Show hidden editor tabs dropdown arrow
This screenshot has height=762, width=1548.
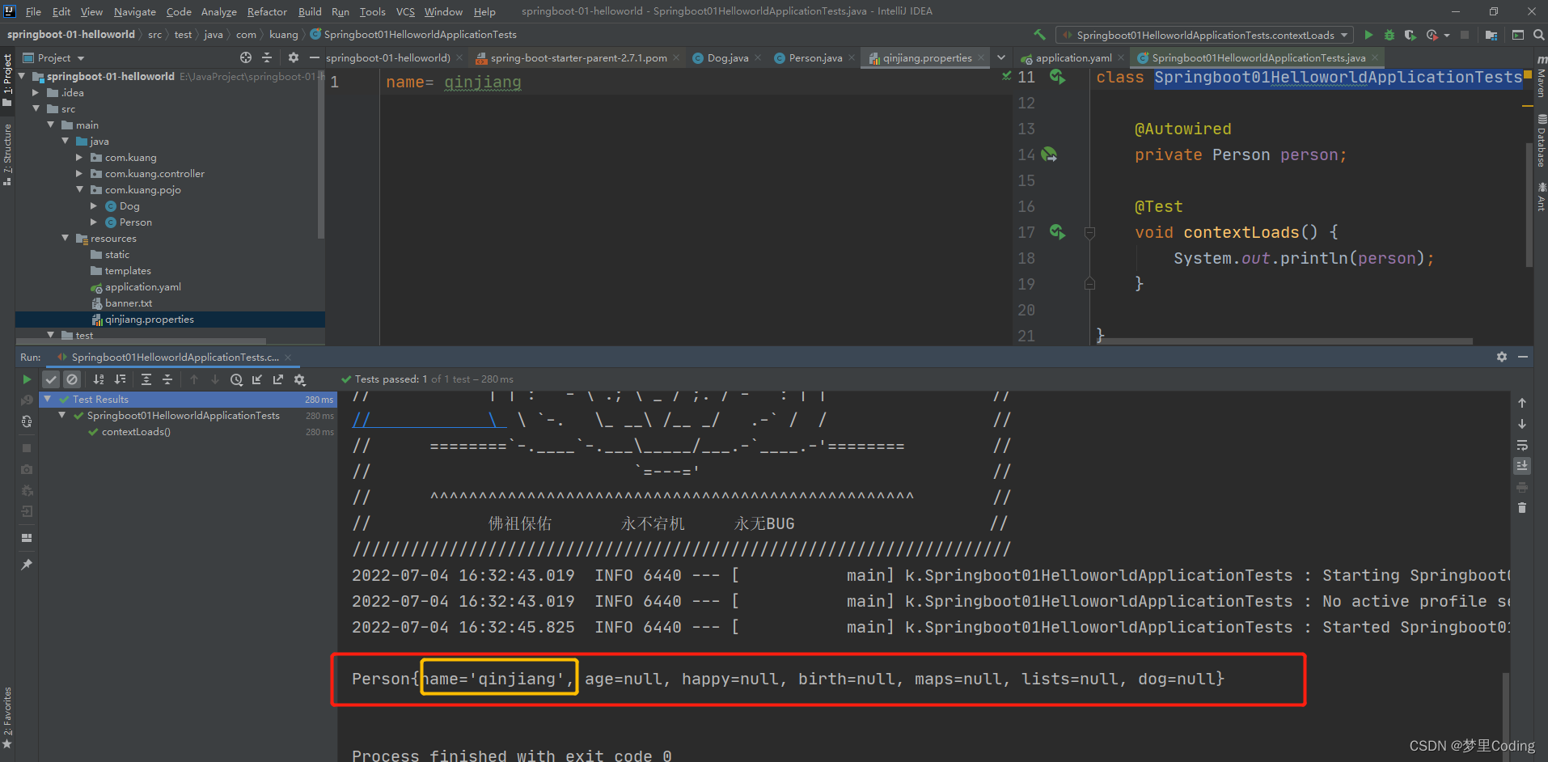tap(1001, 57)
